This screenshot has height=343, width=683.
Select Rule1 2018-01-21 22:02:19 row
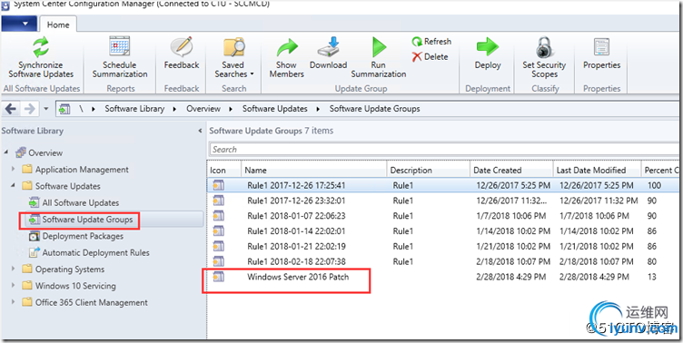(x=443, y=247)
